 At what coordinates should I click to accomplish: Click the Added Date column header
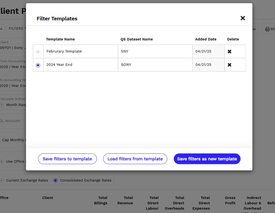coord(205,39)
